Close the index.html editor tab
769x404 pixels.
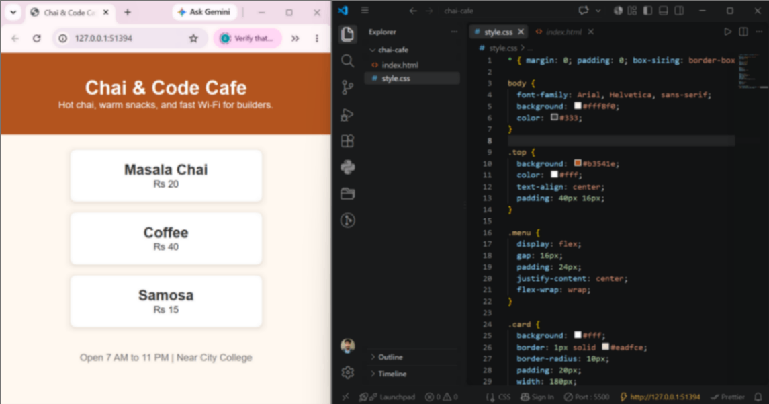coord(591,32)
